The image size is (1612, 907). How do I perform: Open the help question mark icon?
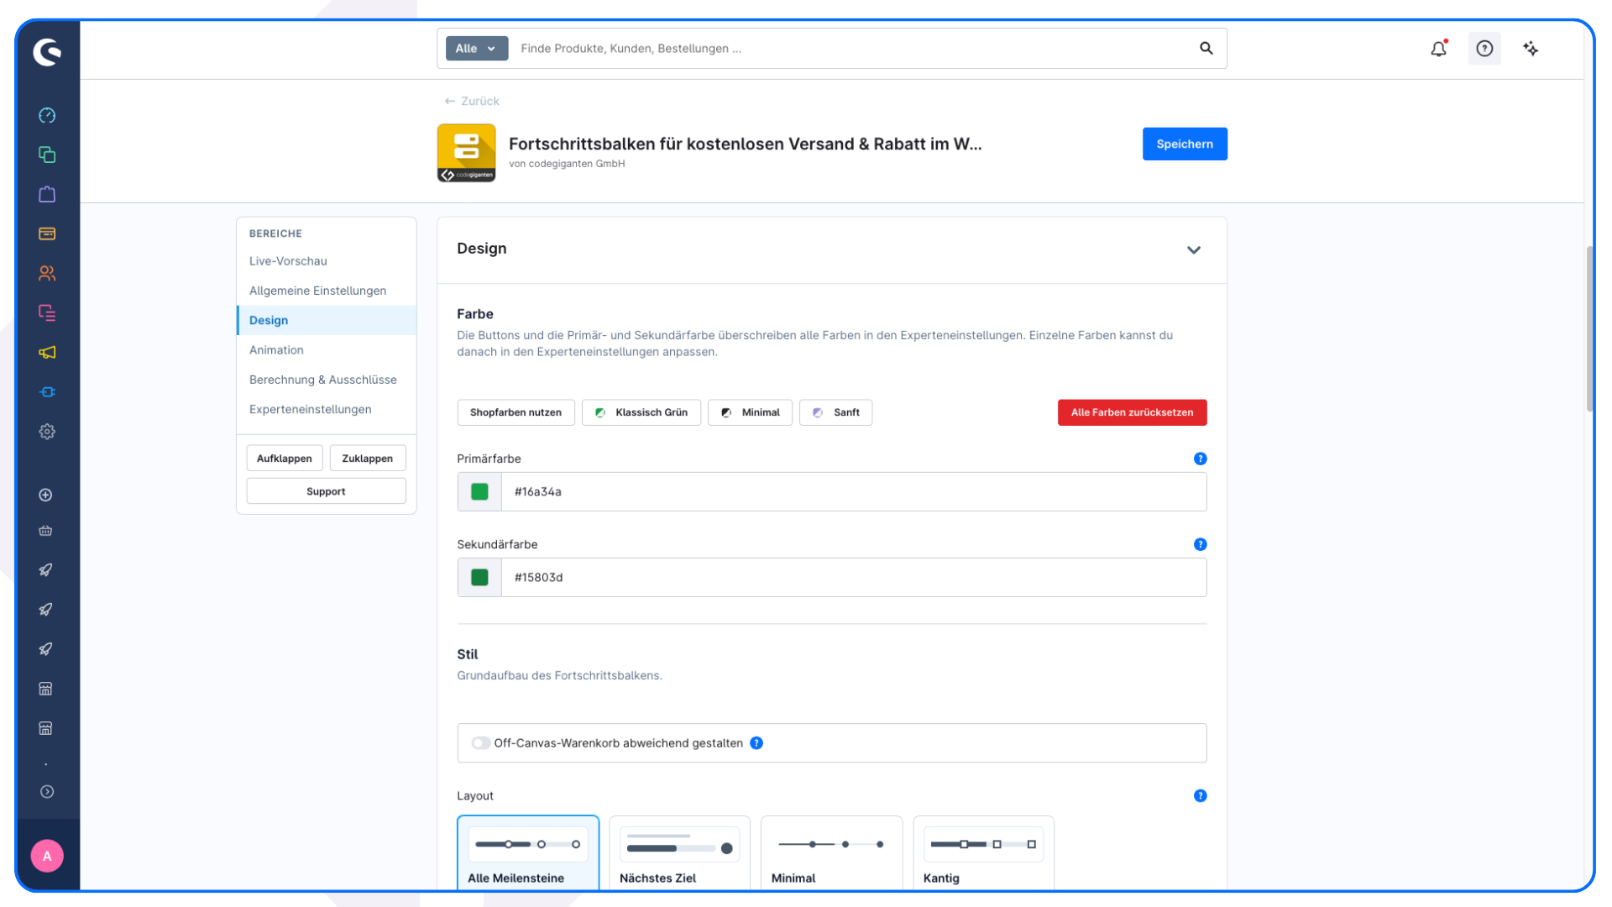pos(1484,49)
